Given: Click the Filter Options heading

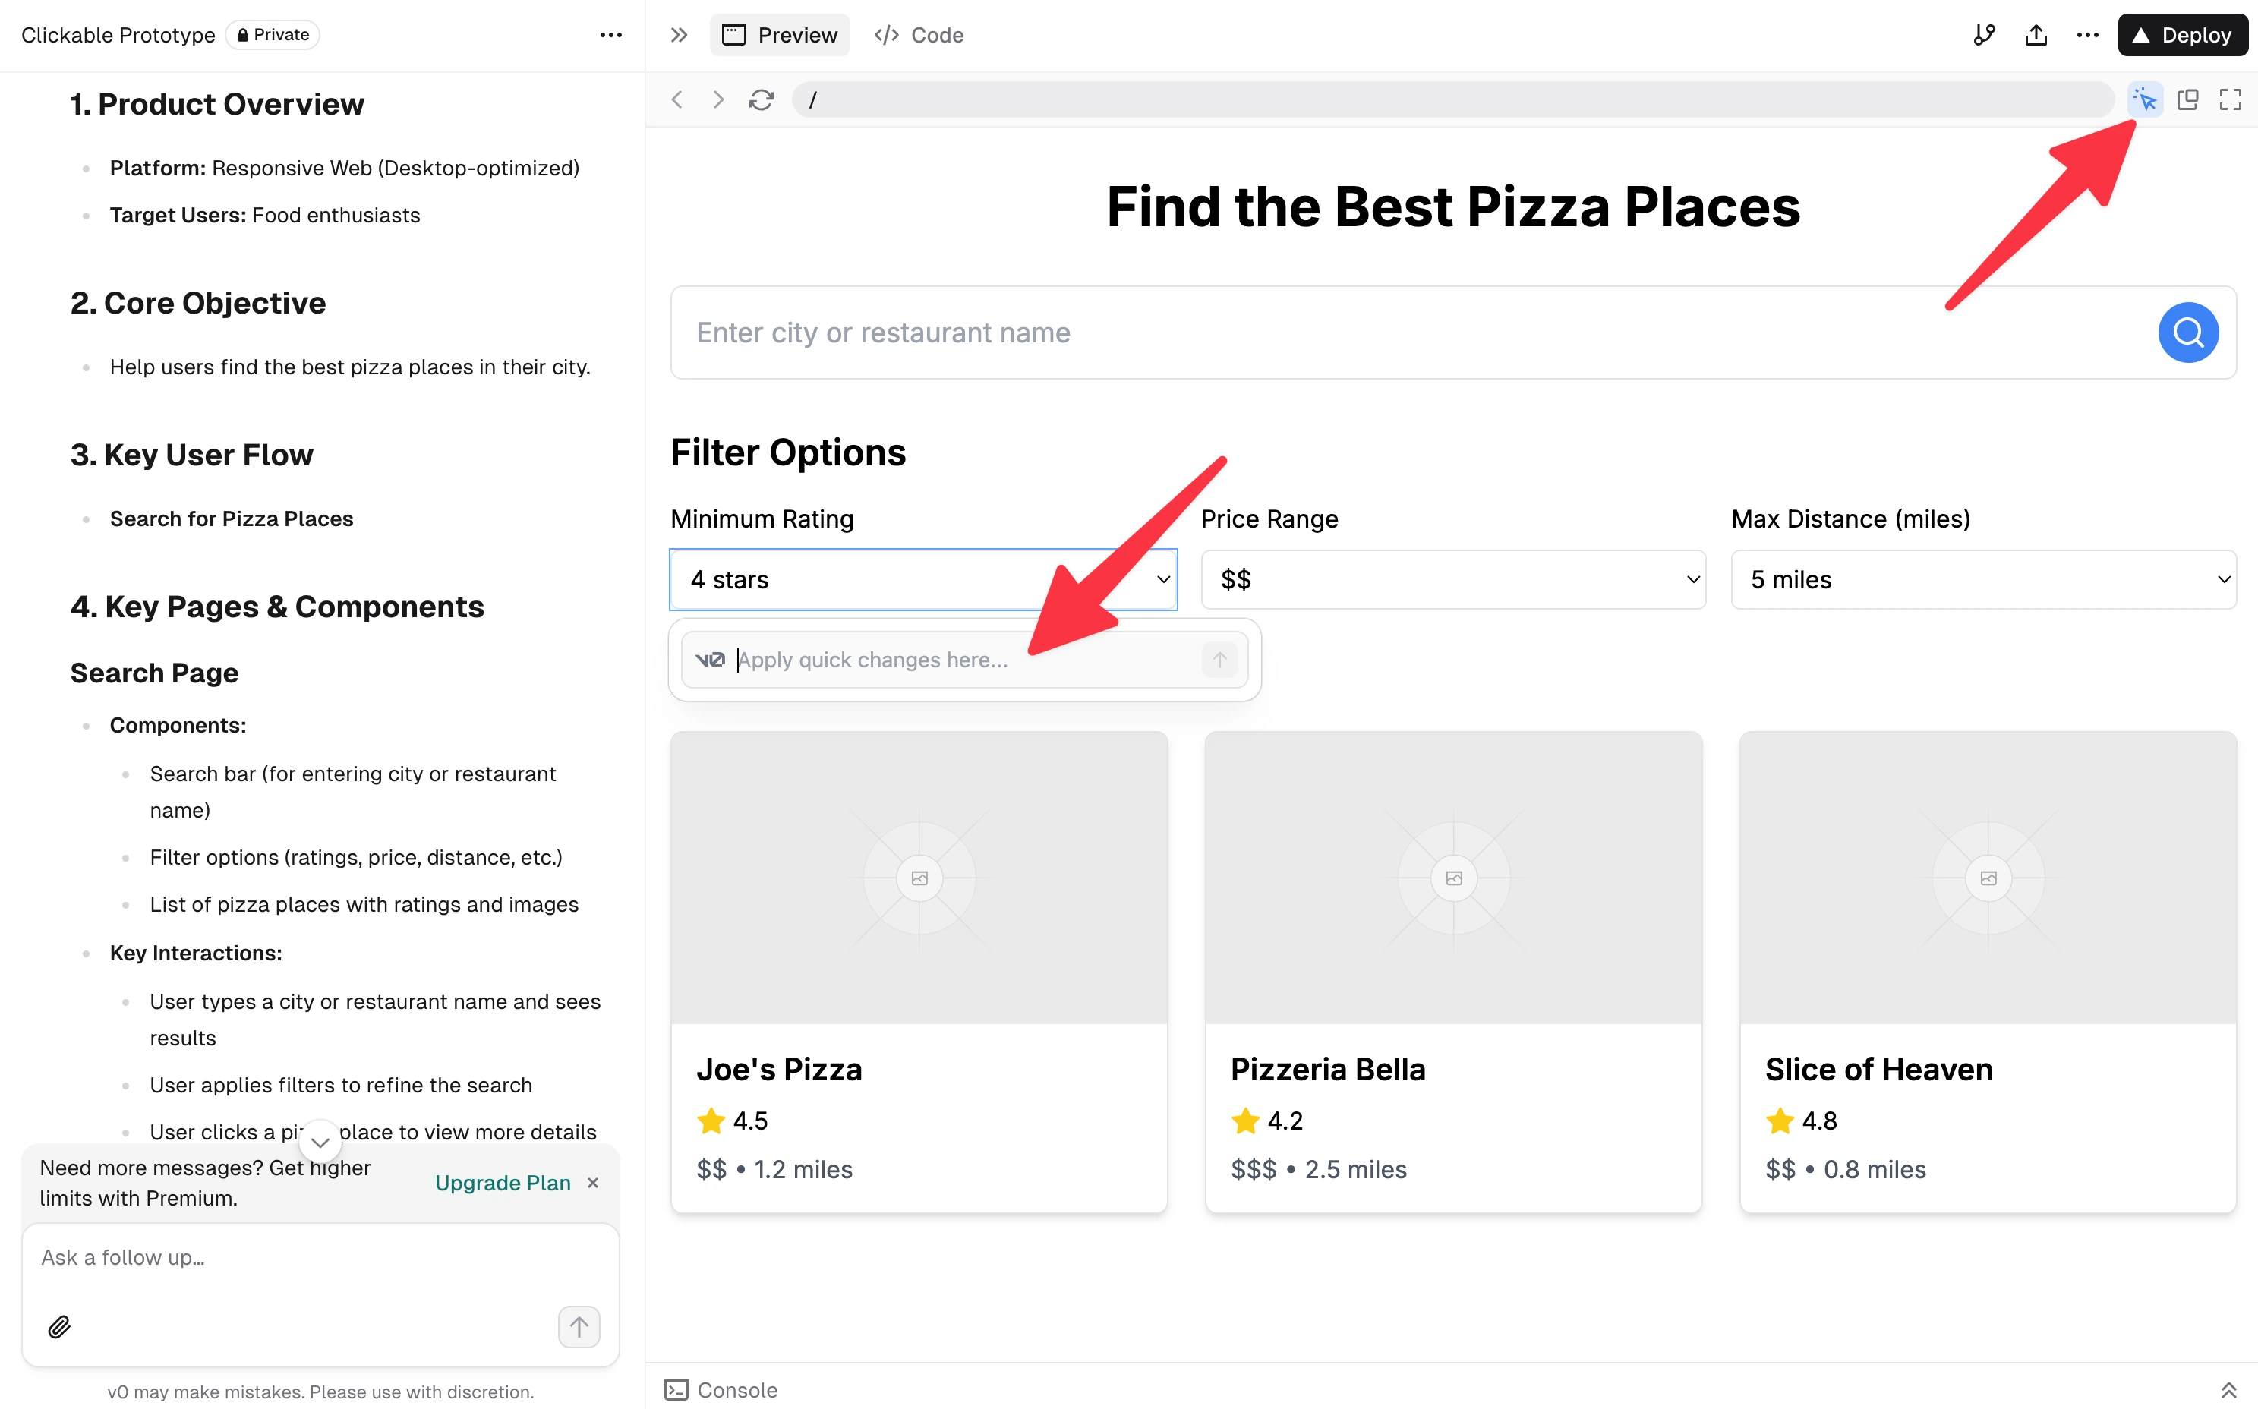Looking at the screenshot, I should coord(787,453).
